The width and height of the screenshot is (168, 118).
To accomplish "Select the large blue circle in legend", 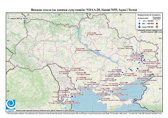I will click(140, 23).
